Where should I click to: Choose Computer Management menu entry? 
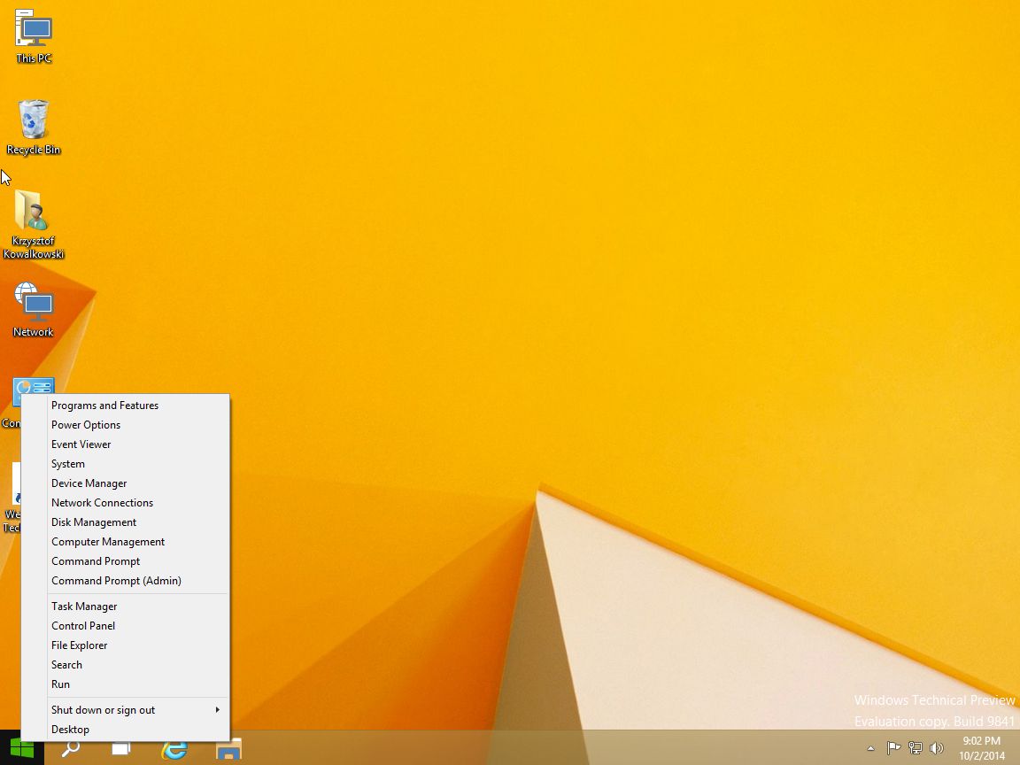coord(126,542)
